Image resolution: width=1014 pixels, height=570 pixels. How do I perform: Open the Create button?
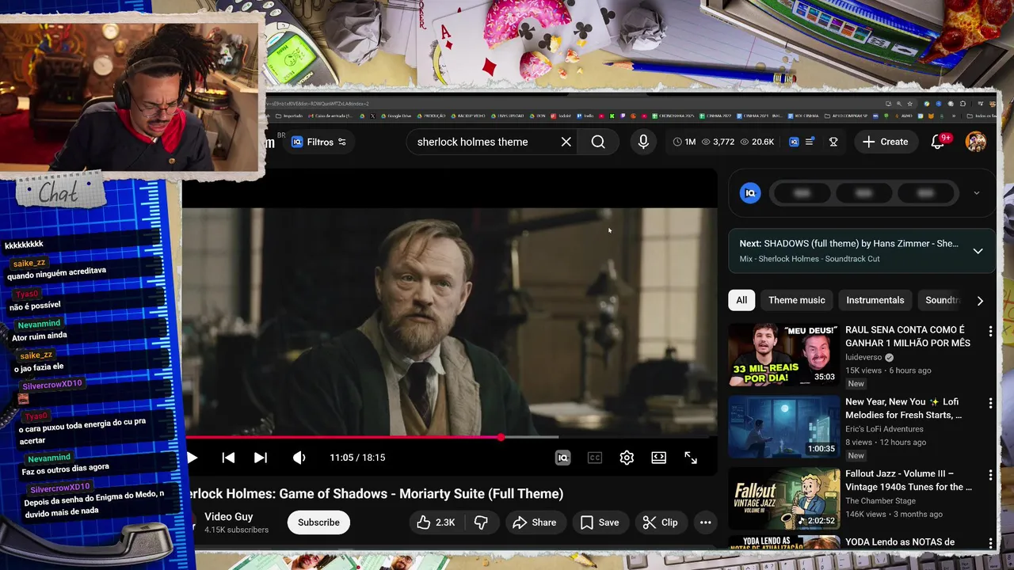click(x=885, y=142)
